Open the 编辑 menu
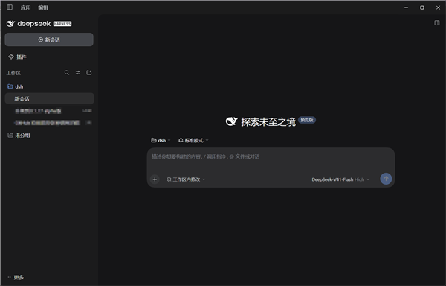Viewport: 446px width, 286px height. click(43, 7)
